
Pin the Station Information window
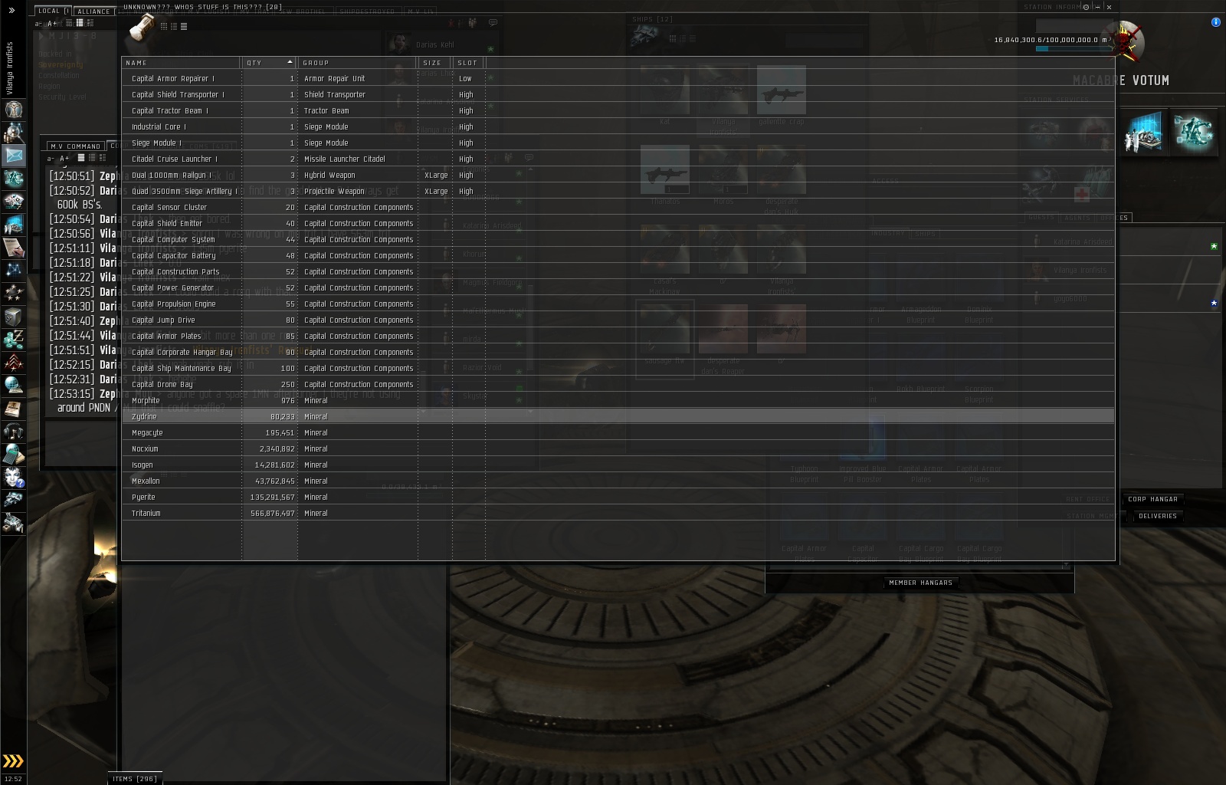[1086, 7]
